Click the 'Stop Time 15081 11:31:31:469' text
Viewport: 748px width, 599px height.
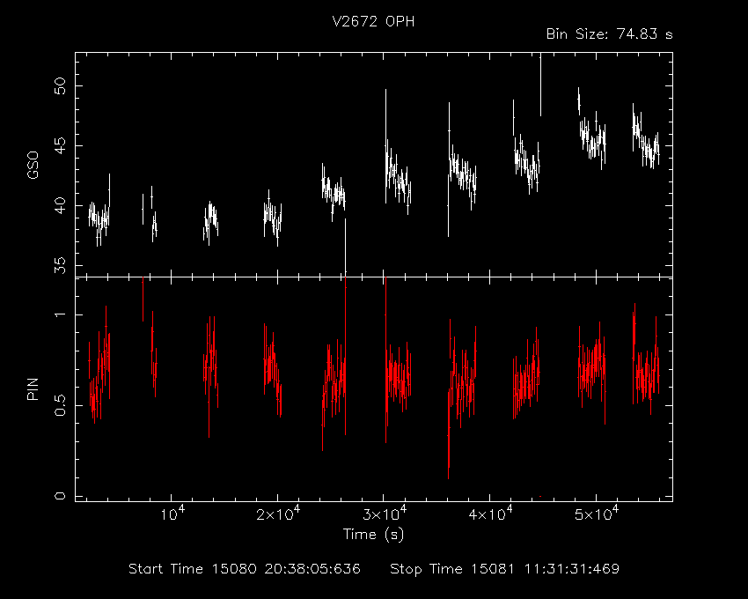[505, 569]
